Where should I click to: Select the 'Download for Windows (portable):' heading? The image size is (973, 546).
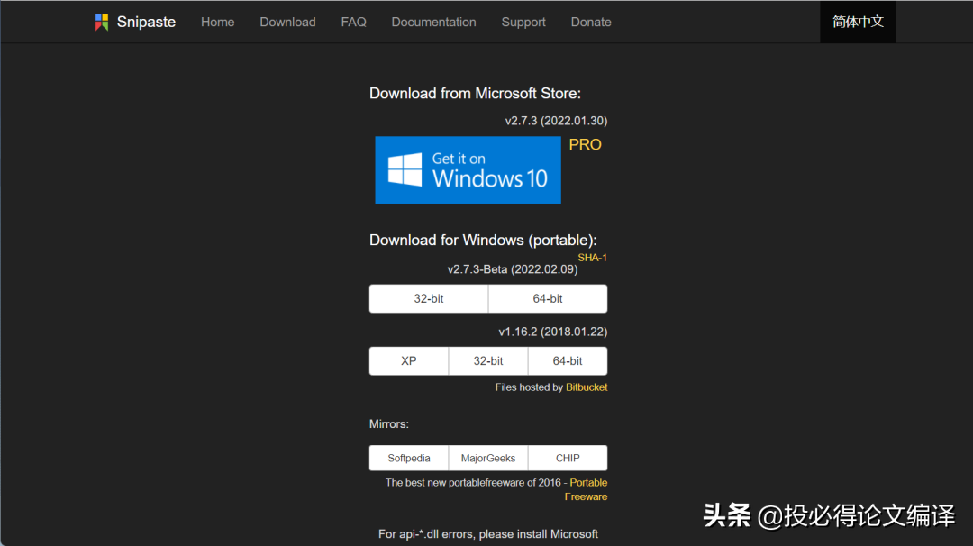tap(483, 241)
